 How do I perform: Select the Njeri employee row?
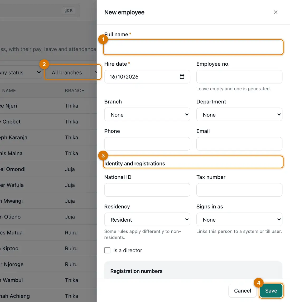48,106
